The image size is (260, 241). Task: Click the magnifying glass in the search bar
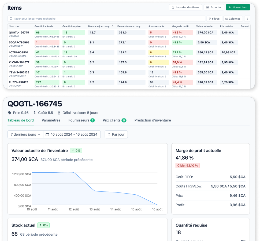click(11, 19)
